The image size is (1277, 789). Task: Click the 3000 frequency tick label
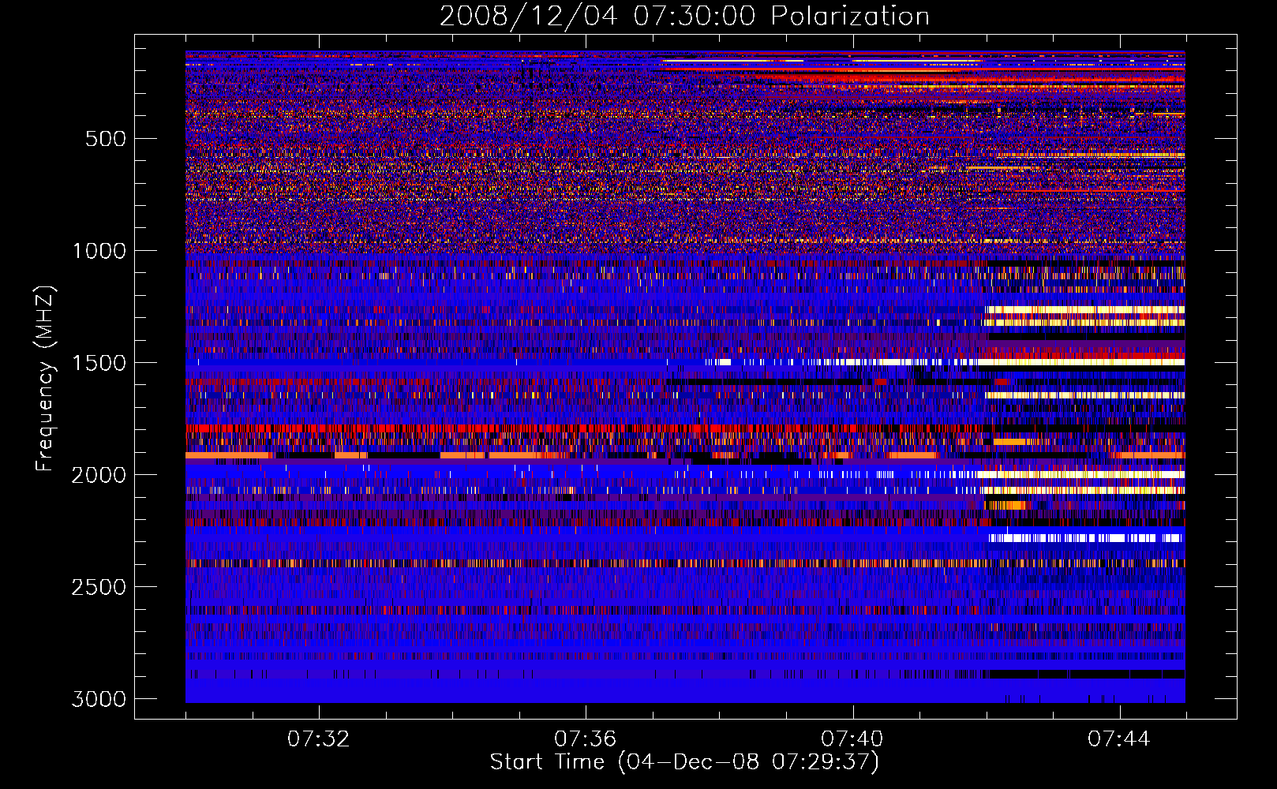99,699
